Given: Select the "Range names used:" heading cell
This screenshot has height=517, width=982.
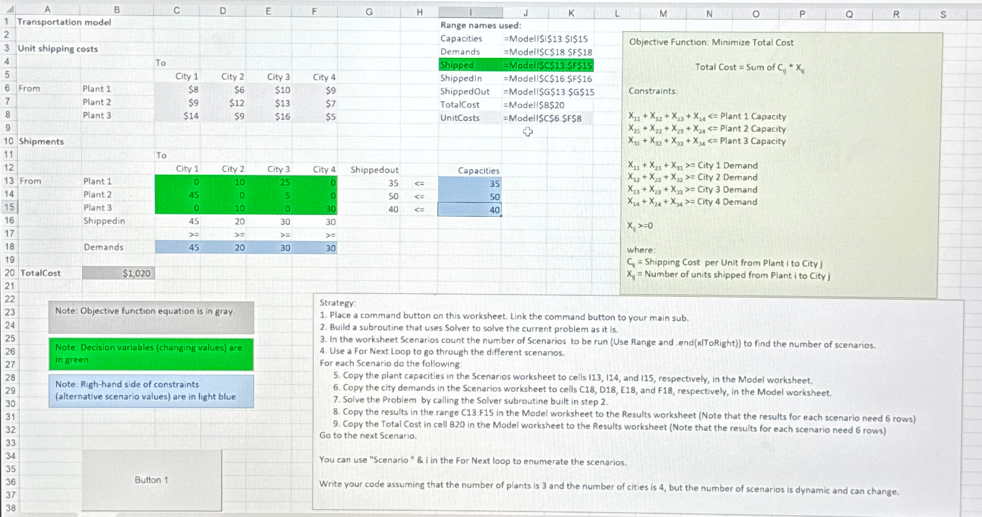Looking at the screenshot, I should pos(481,25).
